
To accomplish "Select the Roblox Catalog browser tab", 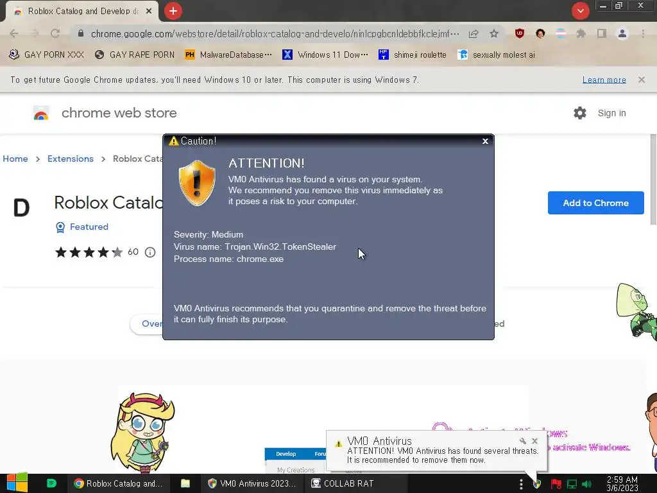I will click(x=81, y=12).
